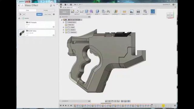The height and width of the screenshot is (109, 194).
Task: Select the Measure inspect icon
Action: (124, 12)
